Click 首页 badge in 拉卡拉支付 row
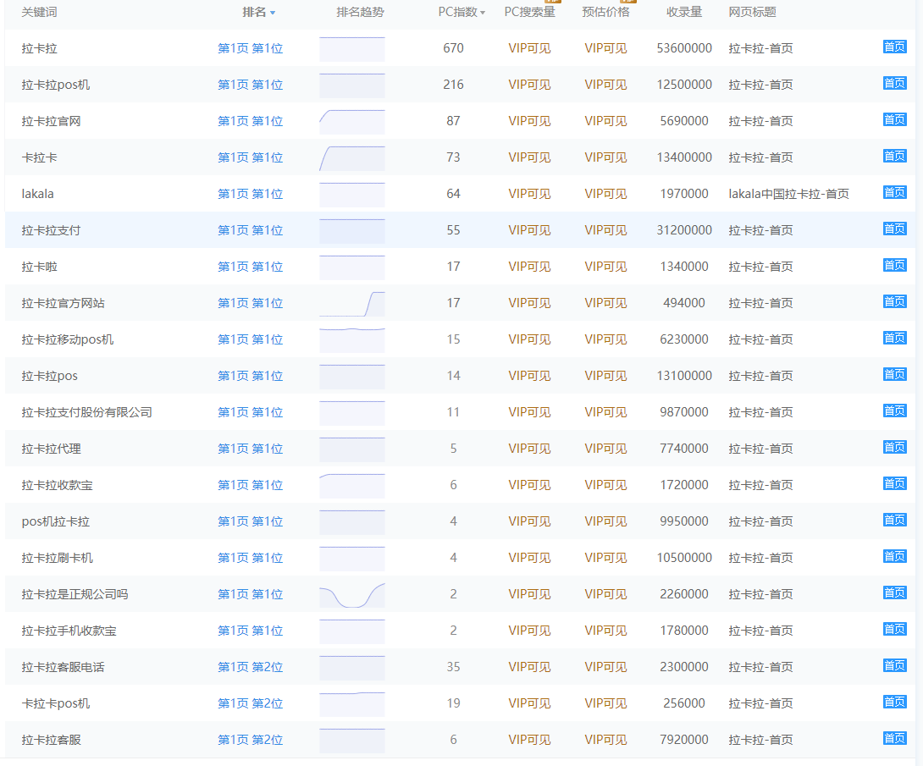The image size is (923, 766). click(x=894, y=229)
